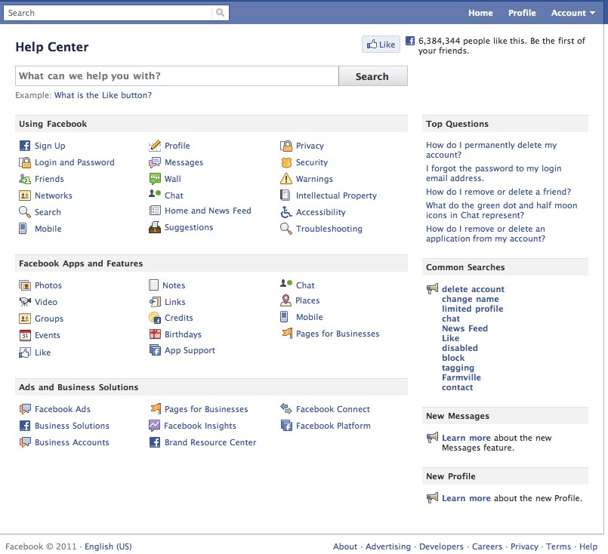The height and width of the screenshot is (554, 608).
Task: Click the Troubleshooting magnifier icon
Action: pos(286,229)
